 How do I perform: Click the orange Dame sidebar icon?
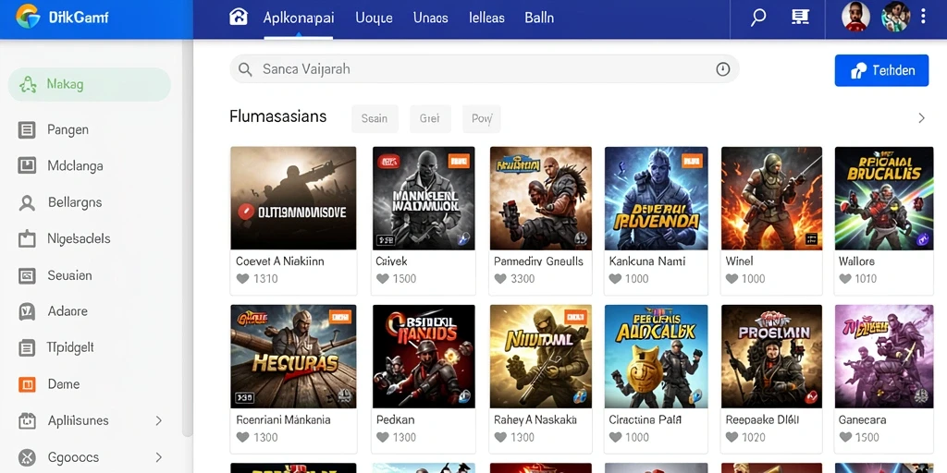click(27, 384)
